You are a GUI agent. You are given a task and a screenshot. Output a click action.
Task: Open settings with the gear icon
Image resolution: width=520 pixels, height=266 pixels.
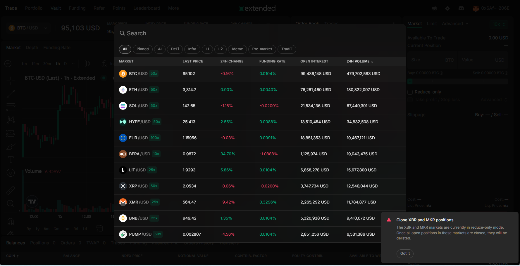(x=447, y=8)
